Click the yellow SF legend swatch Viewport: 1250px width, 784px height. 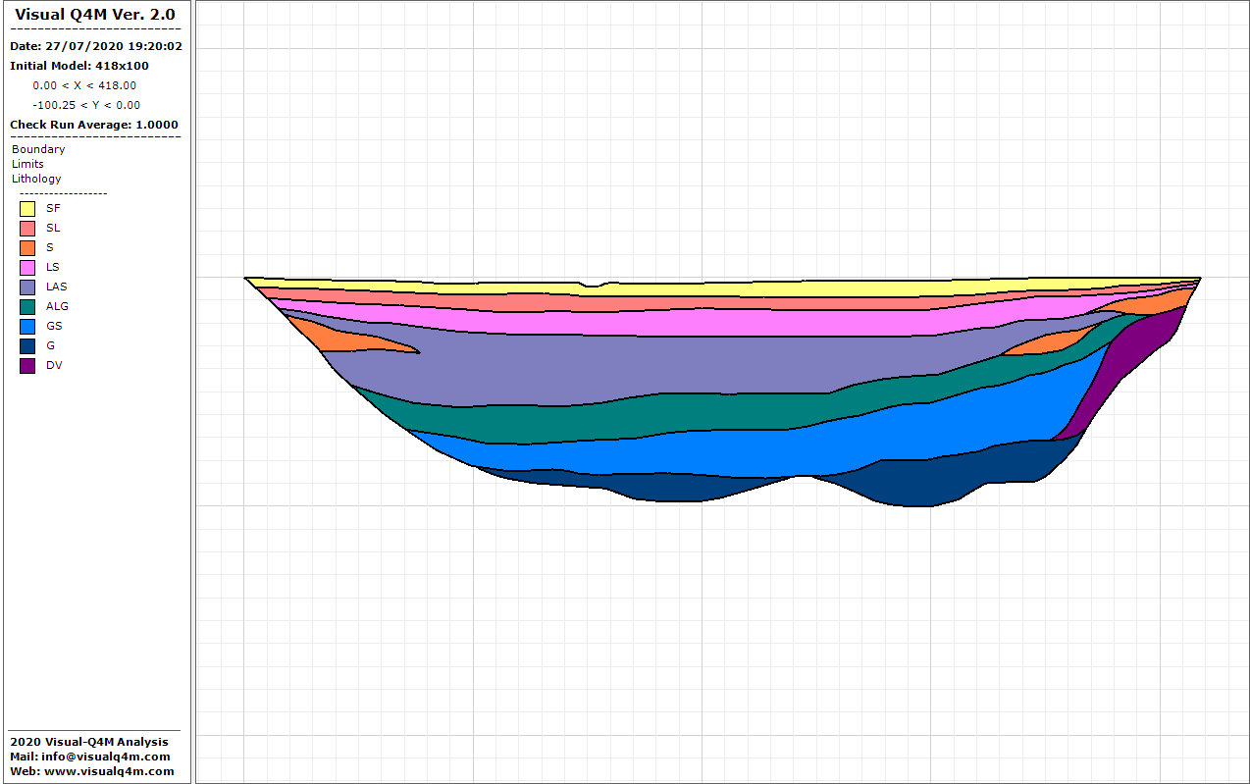[27, 208]
